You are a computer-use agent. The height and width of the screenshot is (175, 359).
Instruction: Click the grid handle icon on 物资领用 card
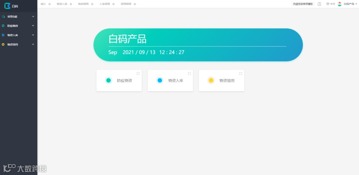tap(241, 73)
